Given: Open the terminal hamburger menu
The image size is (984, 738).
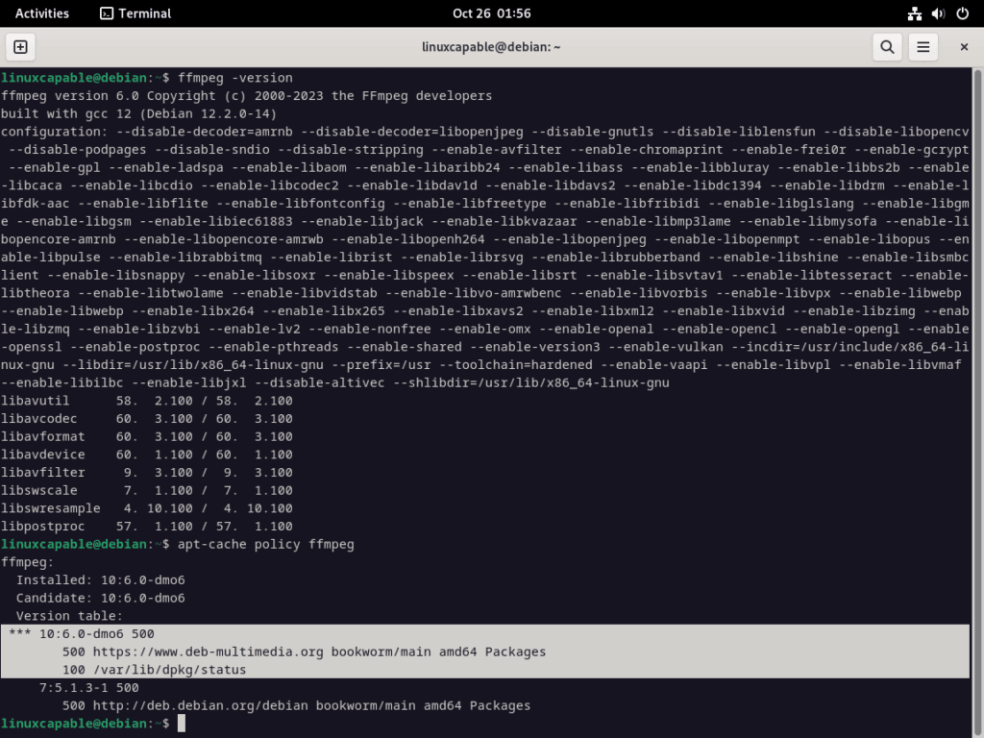Looking at the screenshot, I should click(923, 46).
